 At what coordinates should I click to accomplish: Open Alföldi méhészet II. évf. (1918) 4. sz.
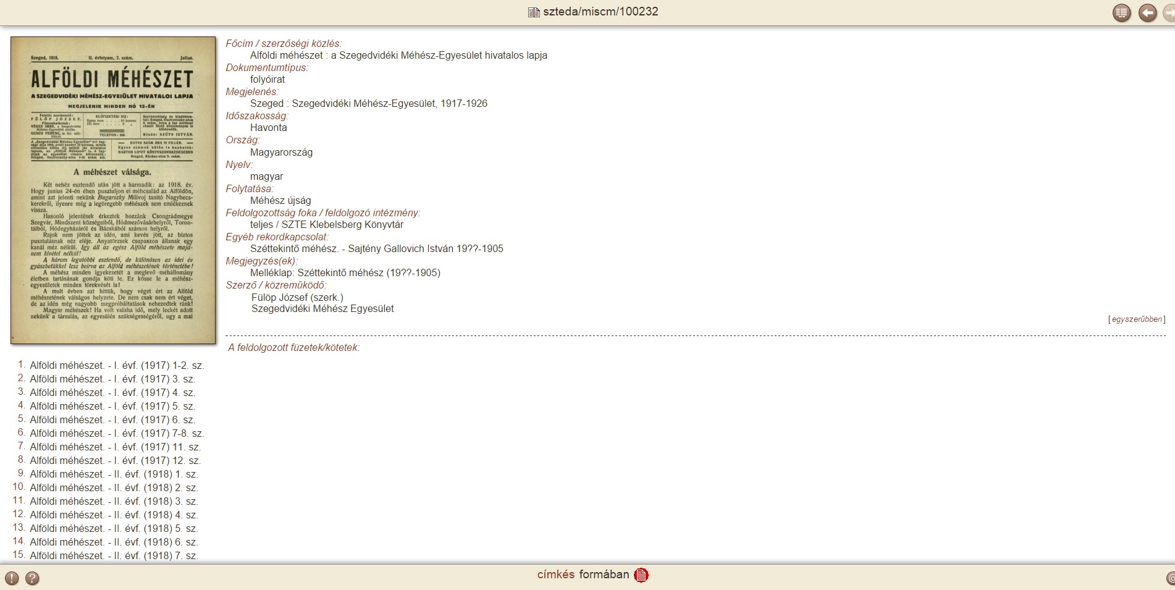pyautogui.click(x=114, y=515)
